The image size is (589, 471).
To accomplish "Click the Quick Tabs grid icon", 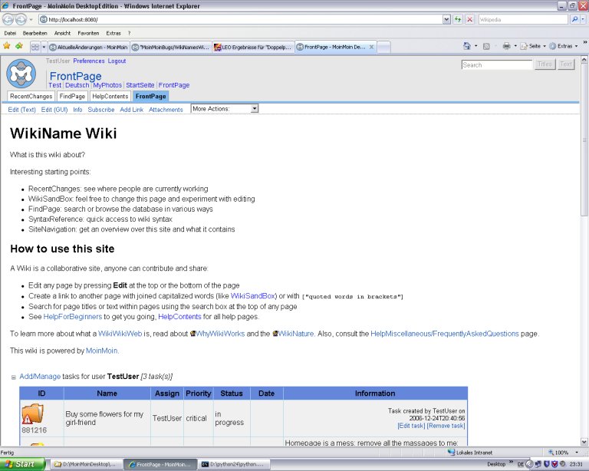I will tap(35, 47).
